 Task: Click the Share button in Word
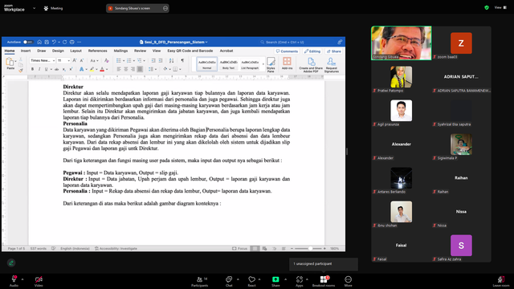[334, 51]
